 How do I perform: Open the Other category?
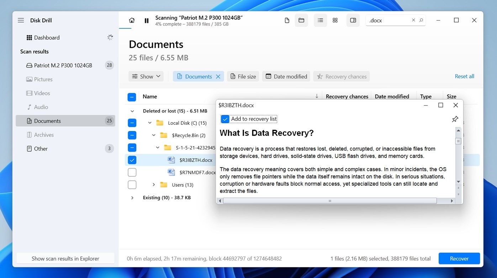coord(65,148)
